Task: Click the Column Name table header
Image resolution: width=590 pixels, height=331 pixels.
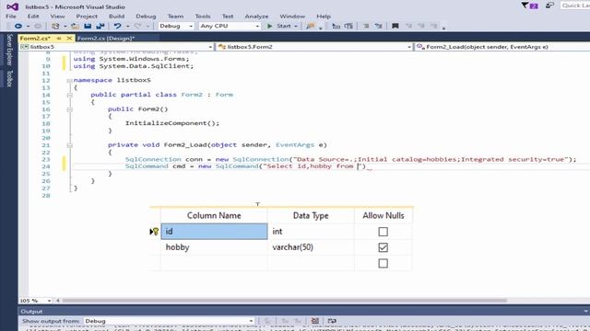Action: click(214, 216)
